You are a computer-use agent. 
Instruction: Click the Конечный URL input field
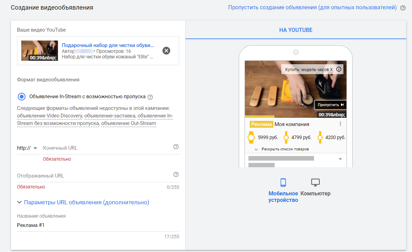point(106,148)
